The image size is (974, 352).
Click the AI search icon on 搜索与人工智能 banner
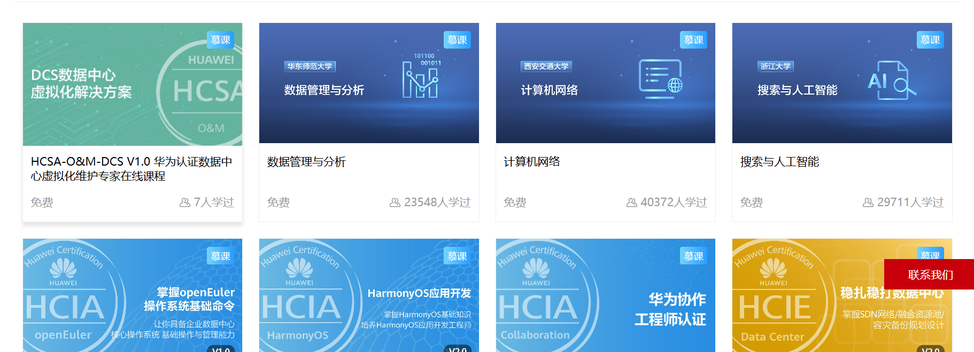pyautogui.click(x=892, y=80)
